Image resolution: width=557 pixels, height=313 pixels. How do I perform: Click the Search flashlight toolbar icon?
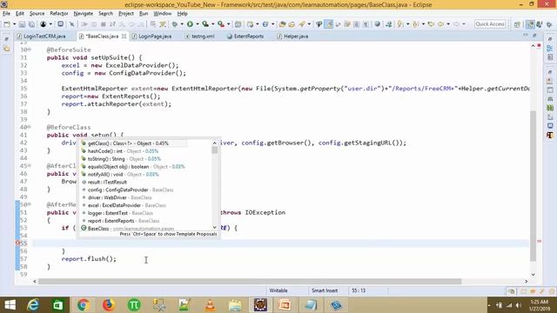point(302,24)
